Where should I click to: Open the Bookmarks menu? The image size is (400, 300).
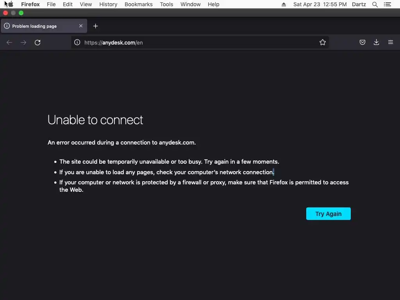pyautogui.click(x=139, y=4)
